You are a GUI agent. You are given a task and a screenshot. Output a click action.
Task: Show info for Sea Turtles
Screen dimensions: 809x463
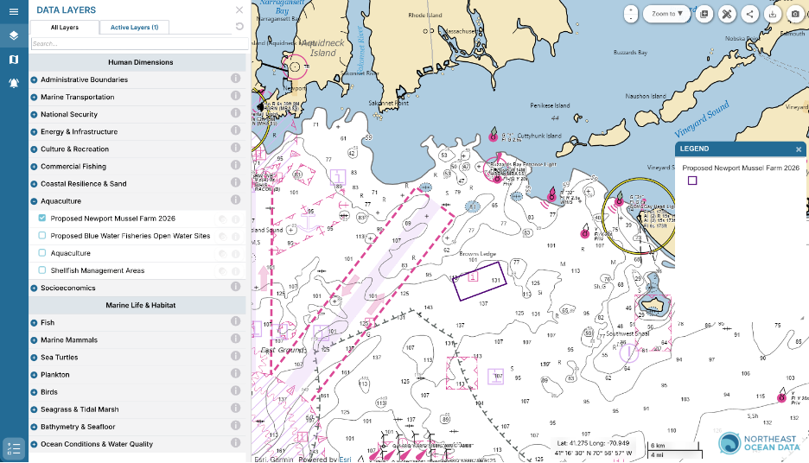[x=236, y=356]
